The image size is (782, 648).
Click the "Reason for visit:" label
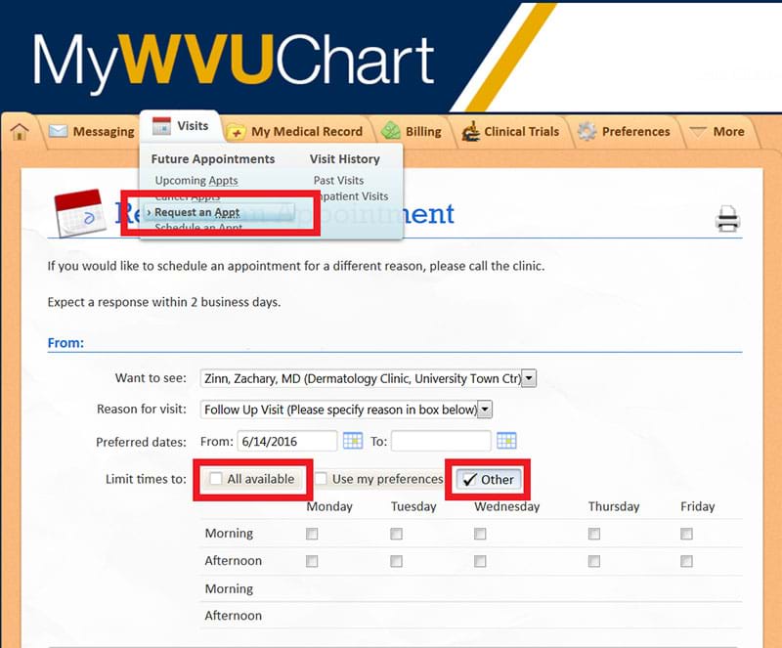142,410
